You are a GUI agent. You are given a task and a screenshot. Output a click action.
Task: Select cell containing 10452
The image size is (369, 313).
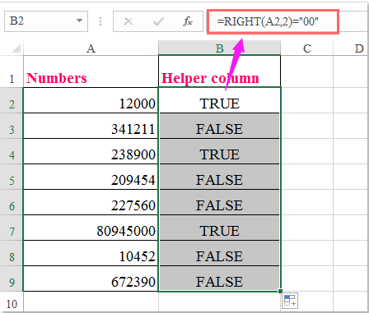pyautogui.click(x=91, y=253)
